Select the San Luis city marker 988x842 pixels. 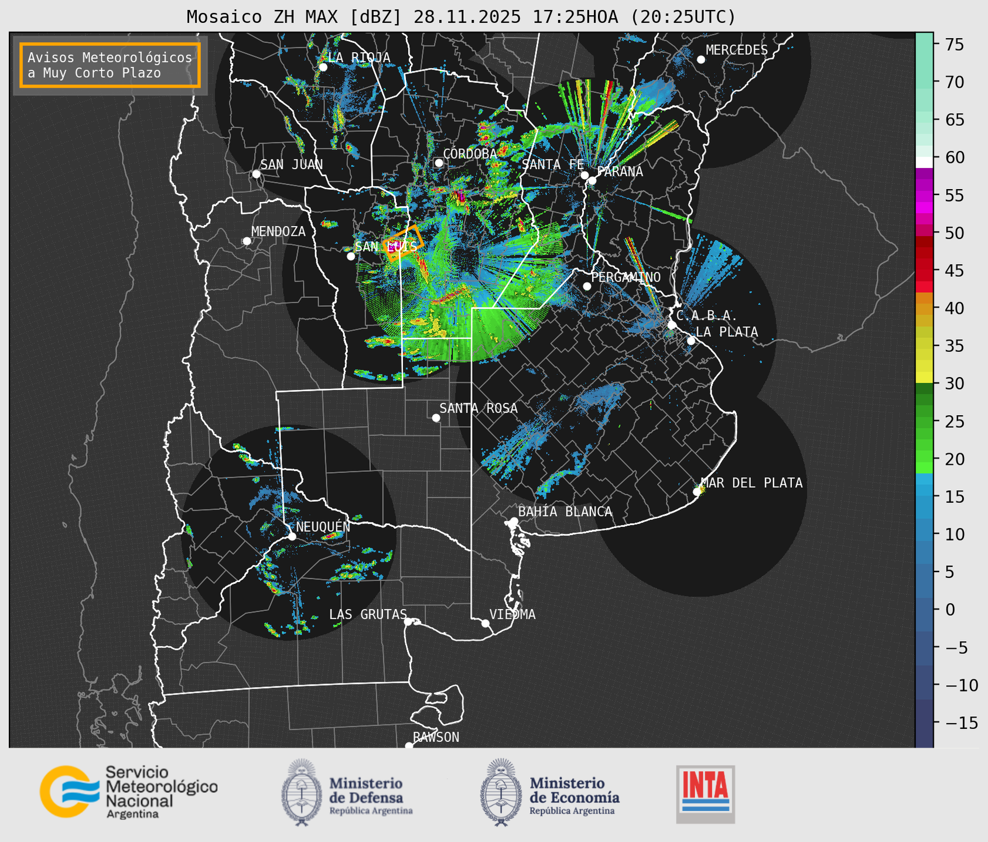(351, 256)
